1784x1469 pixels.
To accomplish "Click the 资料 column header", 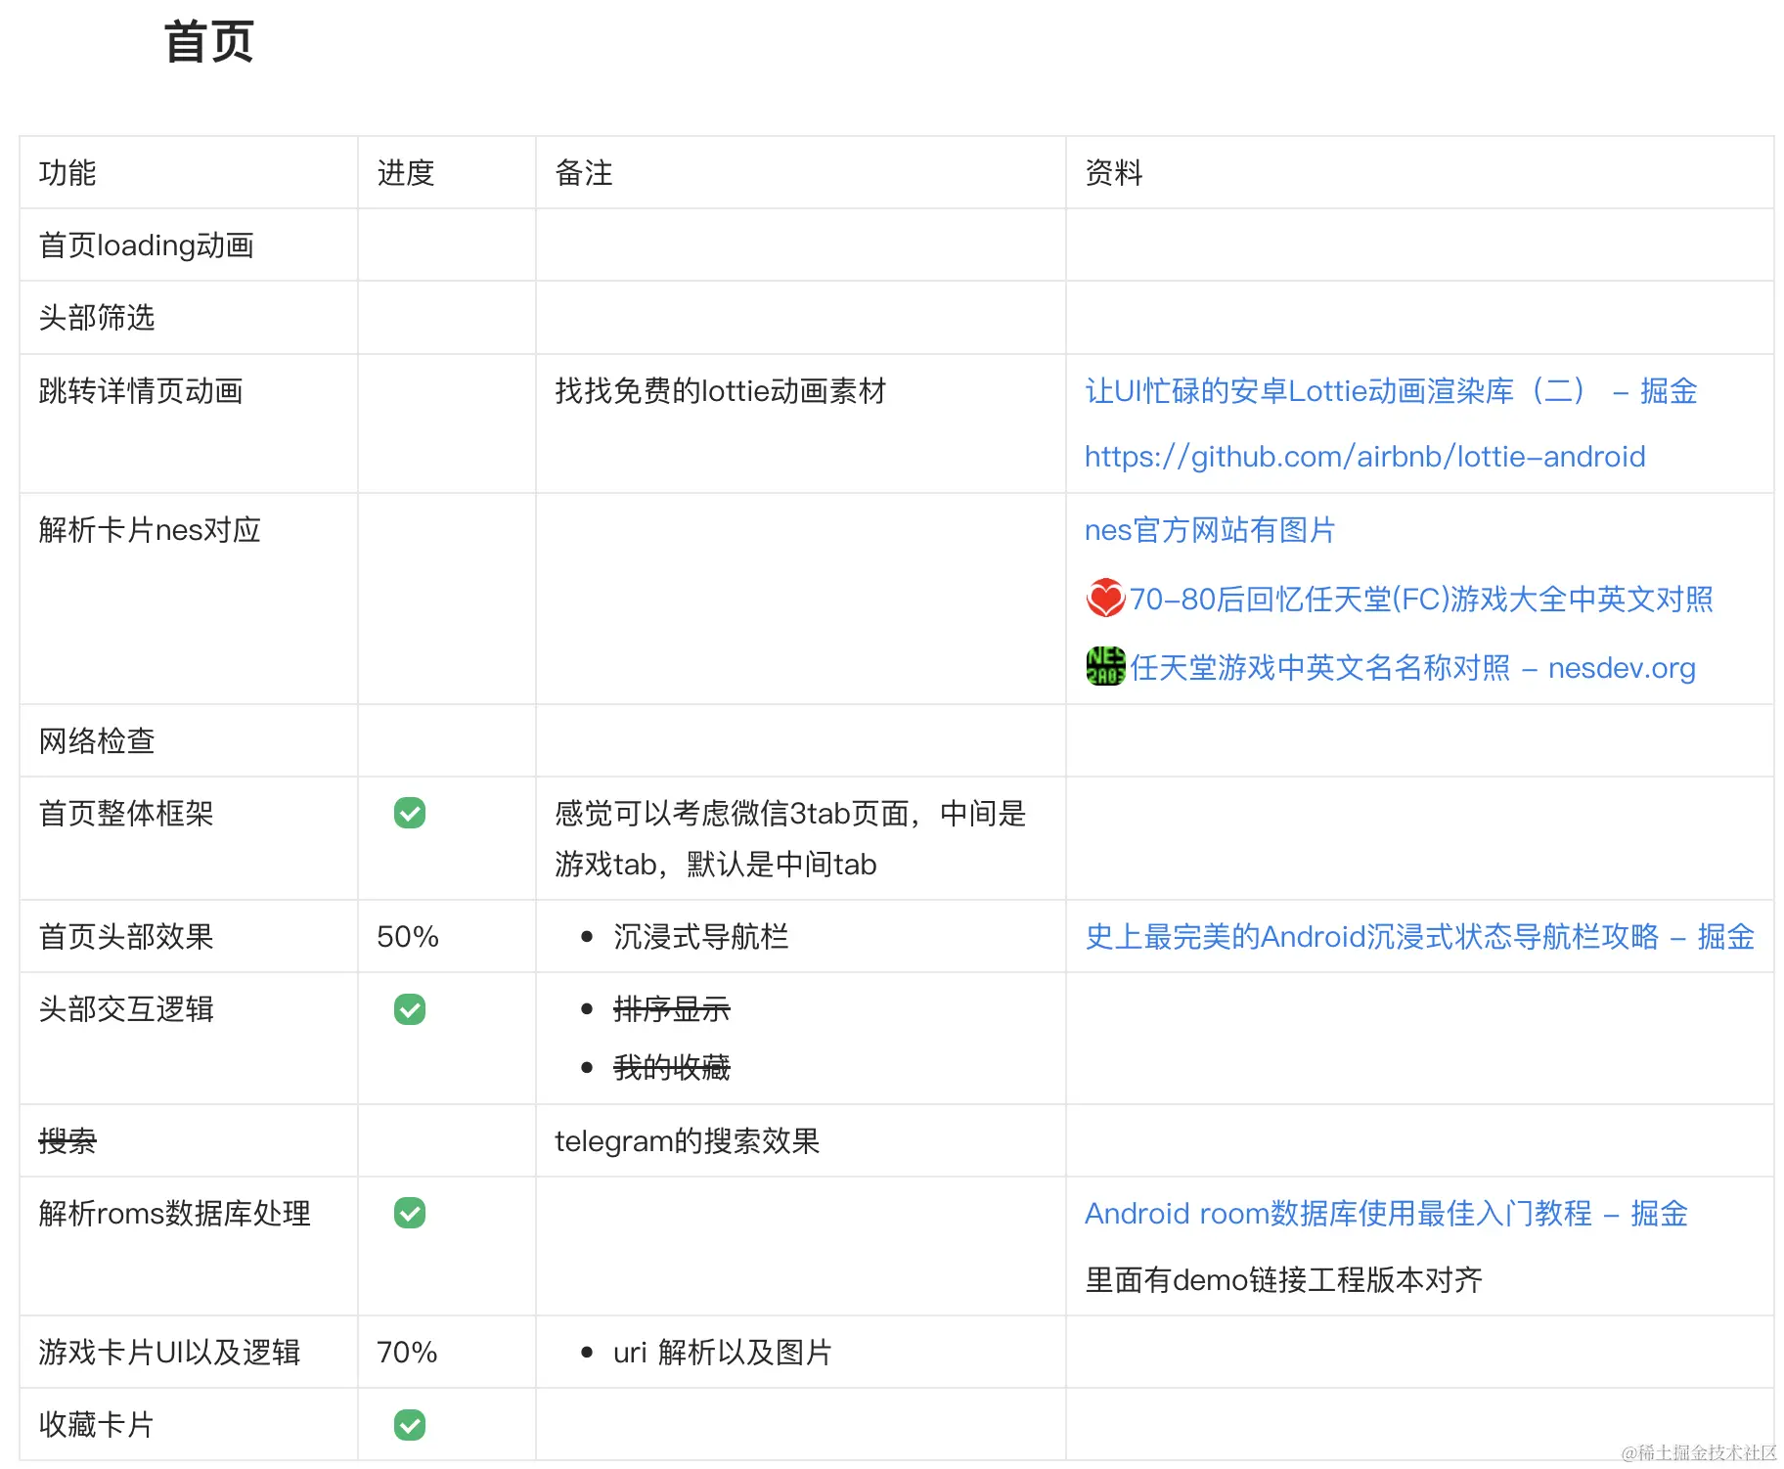I will point(1114,173).
